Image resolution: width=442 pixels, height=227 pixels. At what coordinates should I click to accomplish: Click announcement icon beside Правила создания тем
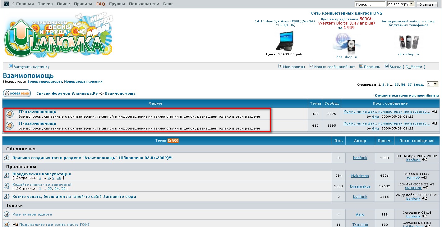(7, 158)
